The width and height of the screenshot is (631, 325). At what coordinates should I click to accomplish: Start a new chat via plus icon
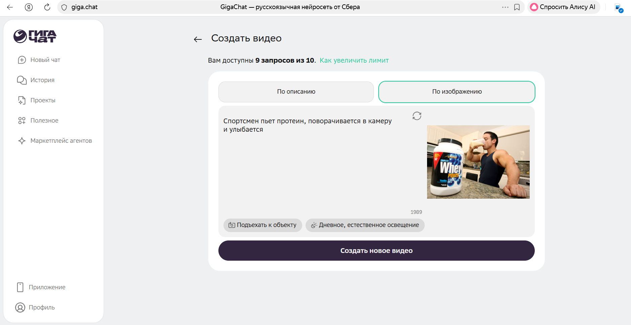[22, 60]
